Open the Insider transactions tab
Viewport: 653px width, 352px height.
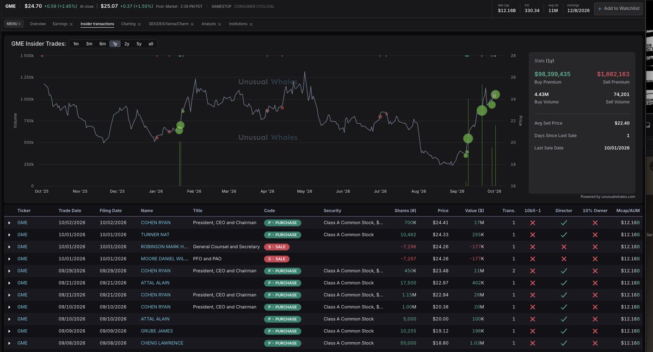point(97,24)
